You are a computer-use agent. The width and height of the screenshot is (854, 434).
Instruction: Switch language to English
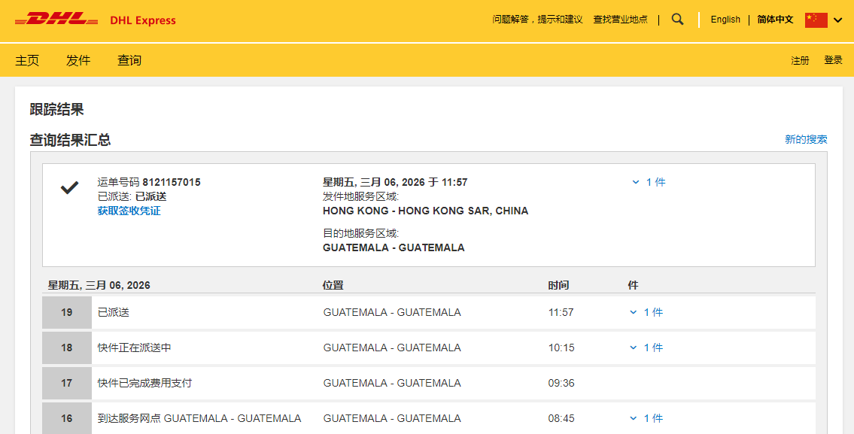click(x=725, y=20)
